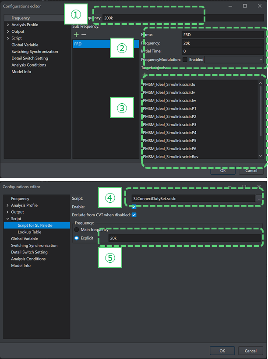Expand Analysis Profile in the Sub Frequency window
The width and height of the screenshot is (268, 359).
coord(8,25)
